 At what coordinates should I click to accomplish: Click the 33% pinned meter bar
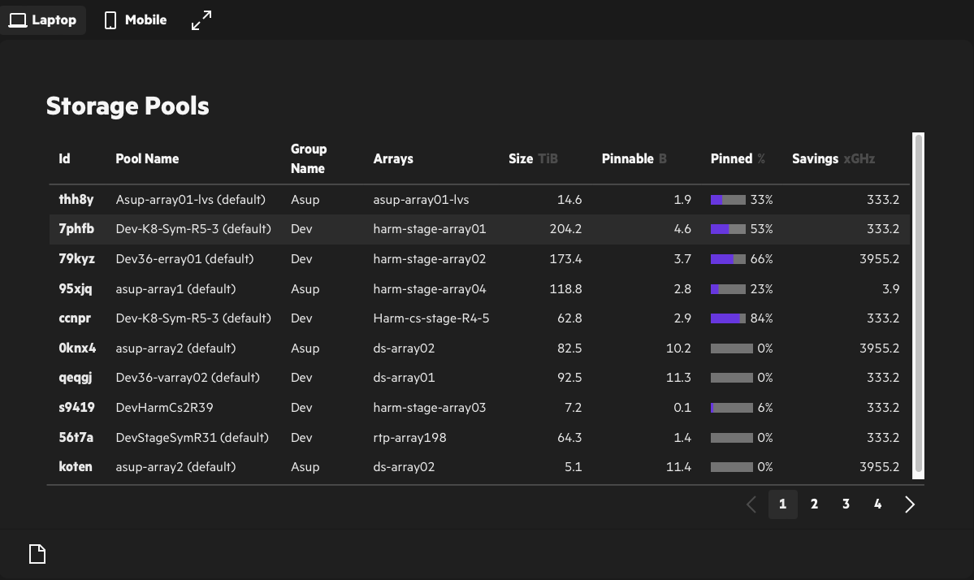(728, 200)
